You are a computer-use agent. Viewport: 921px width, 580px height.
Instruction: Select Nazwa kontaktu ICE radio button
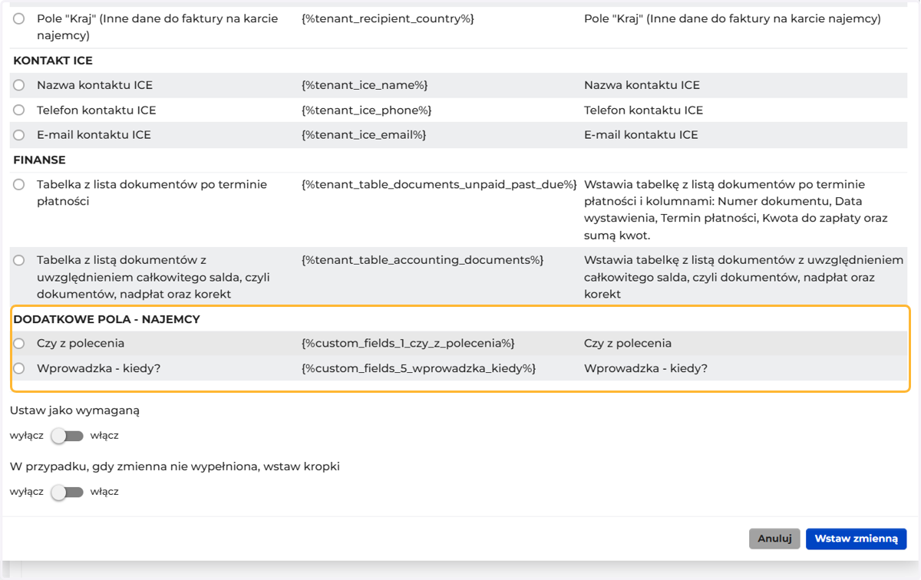click(x=19, y=85)
